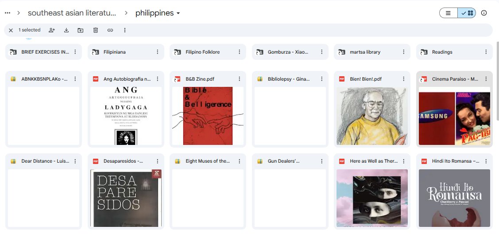Viewport: 499px width, 234px height.
Task: Open more actions in selection toolbar
Action: tap(125, 30)
